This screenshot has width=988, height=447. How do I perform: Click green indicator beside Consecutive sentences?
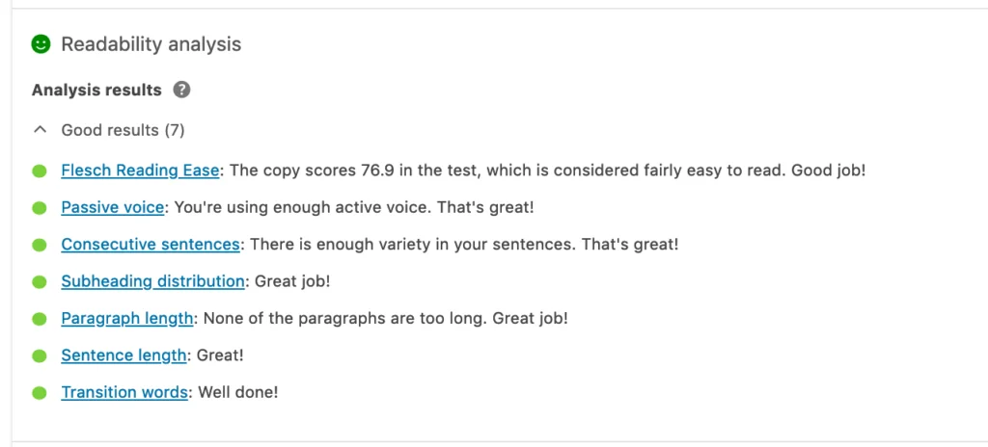pos(40,245)
